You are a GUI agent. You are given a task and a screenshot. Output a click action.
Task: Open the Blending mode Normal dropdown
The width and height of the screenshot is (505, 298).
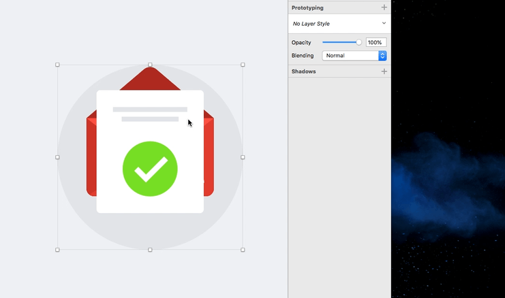coord(354,56)
